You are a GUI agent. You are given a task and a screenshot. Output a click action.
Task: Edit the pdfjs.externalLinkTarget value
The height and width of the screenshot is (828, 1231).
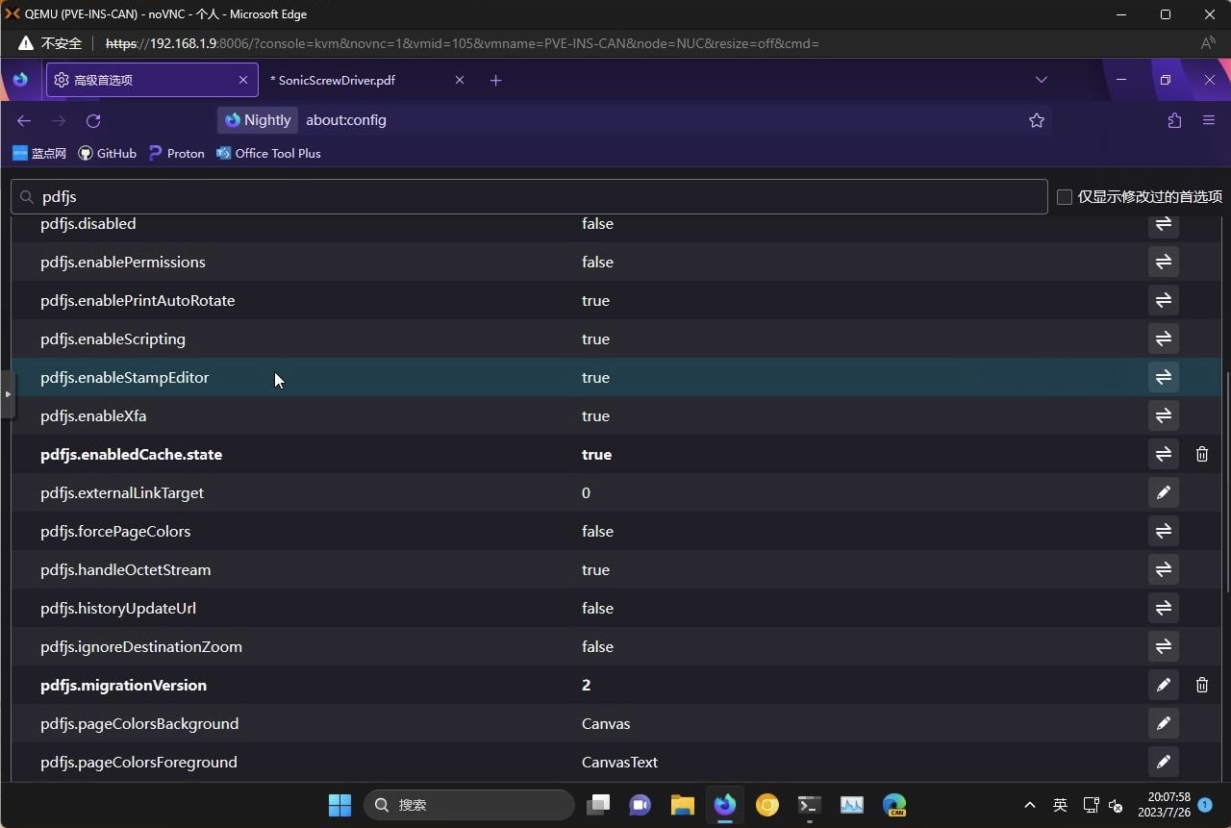point(1163,492)
